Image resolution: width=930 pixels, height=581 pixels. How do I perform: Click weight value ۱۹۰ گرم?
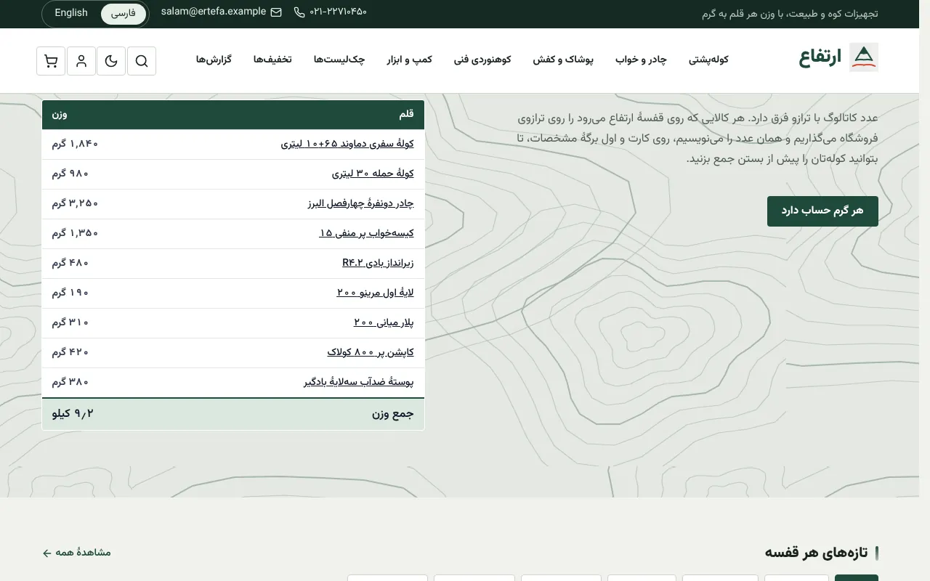[70, 293]
